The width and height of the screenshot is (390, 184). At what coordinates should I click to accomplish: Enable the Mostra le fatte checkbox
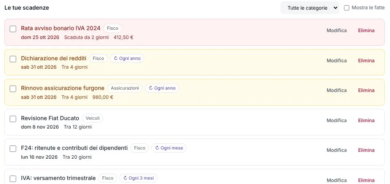pos(346,8)
